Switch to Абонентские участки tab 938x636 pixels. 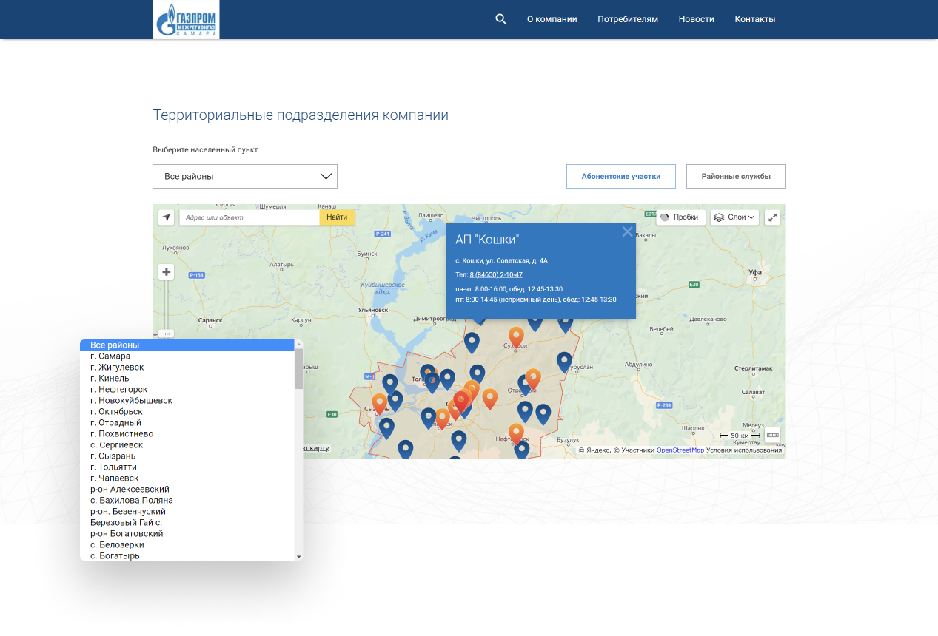click(x=621, y=176)
